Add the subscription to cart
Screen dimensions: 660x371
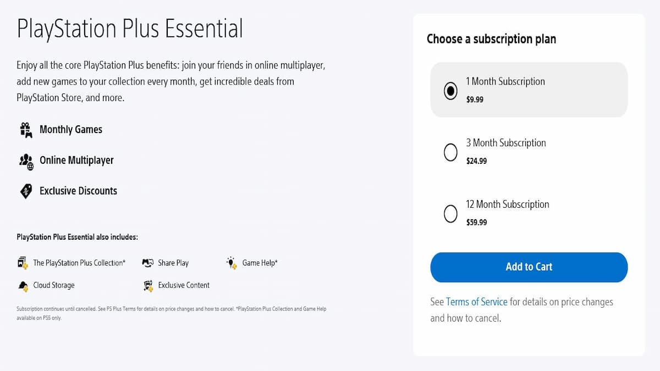(529, 267)
